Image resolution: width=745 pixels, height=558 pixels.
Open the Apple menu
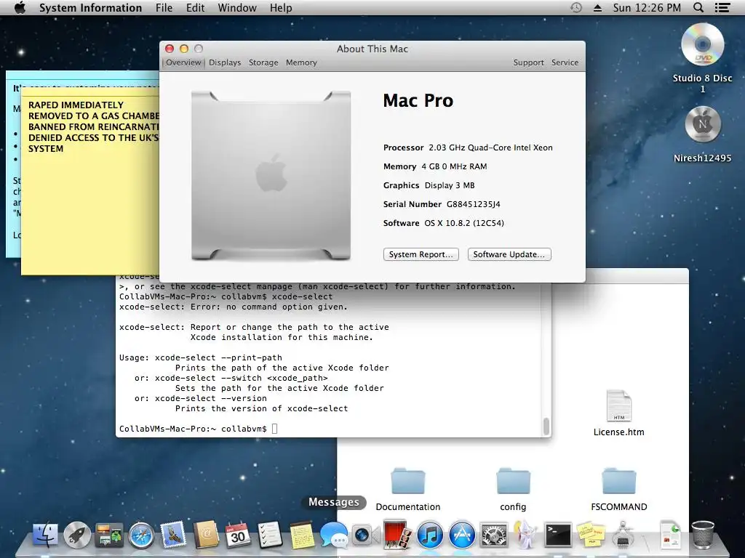pyautogui.click(x=20, y=7)
